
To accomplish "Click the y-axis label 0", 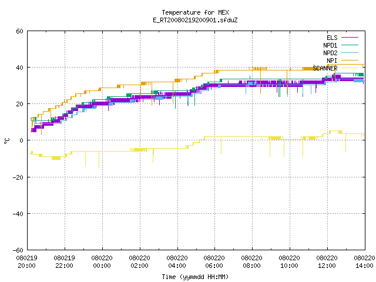I will 22,140.
